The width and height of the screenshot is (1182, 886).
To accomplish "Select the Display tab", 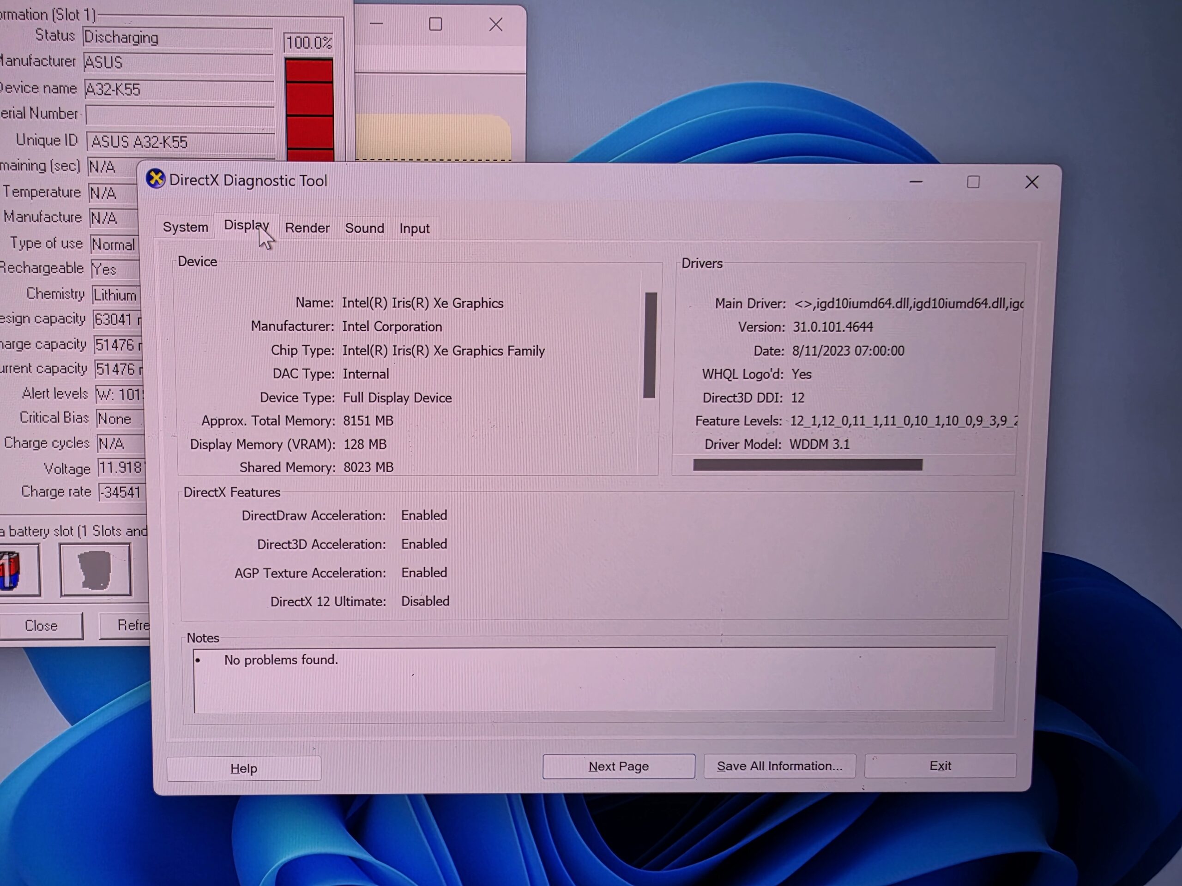I will tap(247, 225).
